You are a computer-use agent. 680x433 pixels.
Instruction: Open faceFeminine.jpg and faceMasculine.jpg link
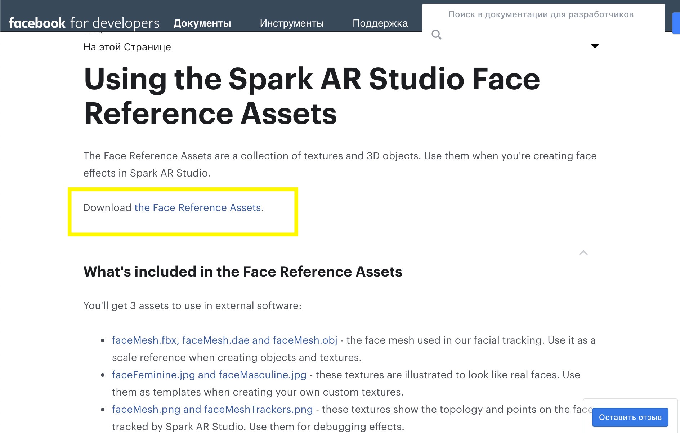pyautogui.click(x=209, y=375)
